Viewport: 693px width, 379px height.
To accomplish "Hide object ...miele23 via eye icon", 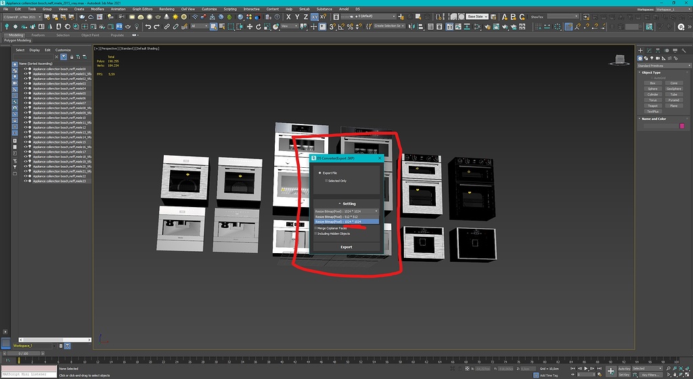I will coord(25,181).
